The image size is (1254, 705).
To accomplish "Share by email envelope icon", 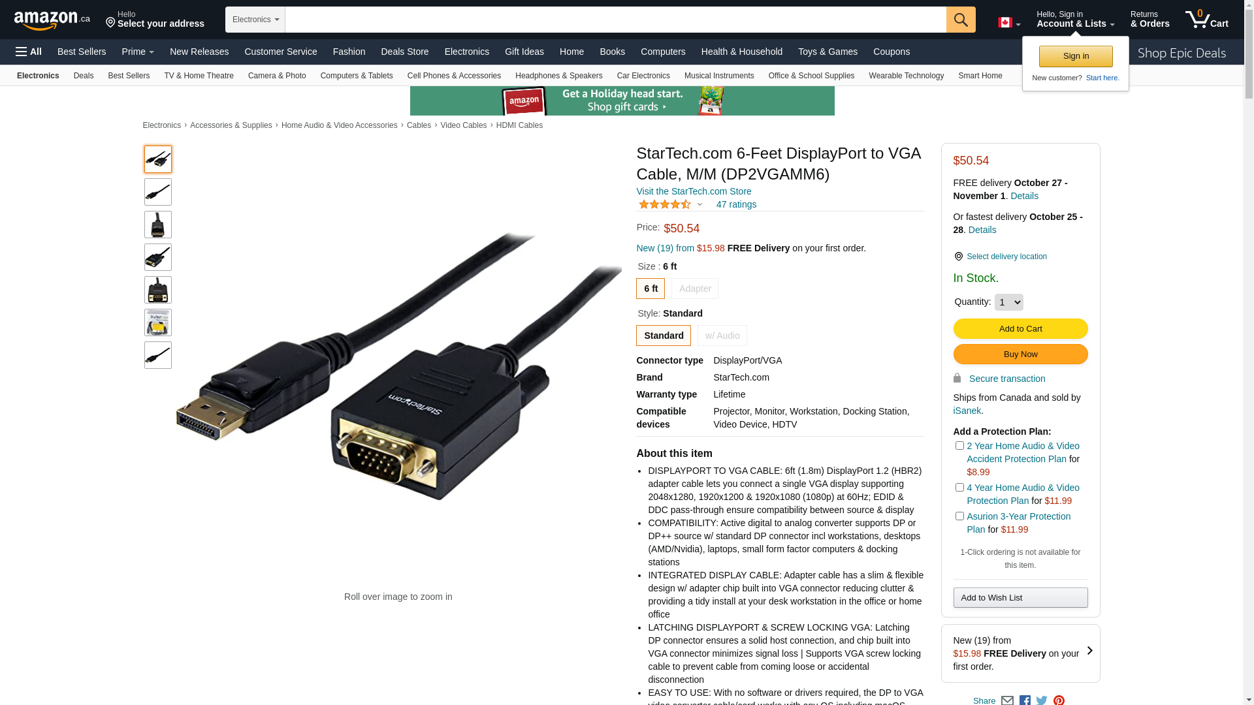I will 1007,700.
